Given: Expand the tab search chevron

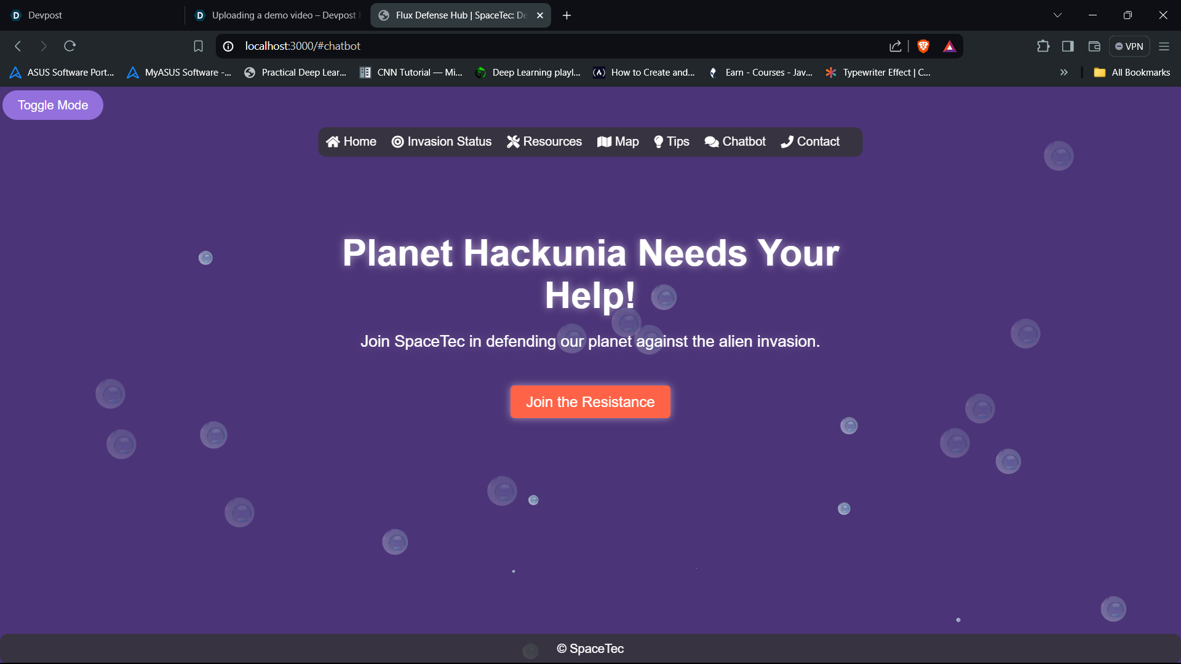Looking at the screenshot, I should pos(1057,15).
